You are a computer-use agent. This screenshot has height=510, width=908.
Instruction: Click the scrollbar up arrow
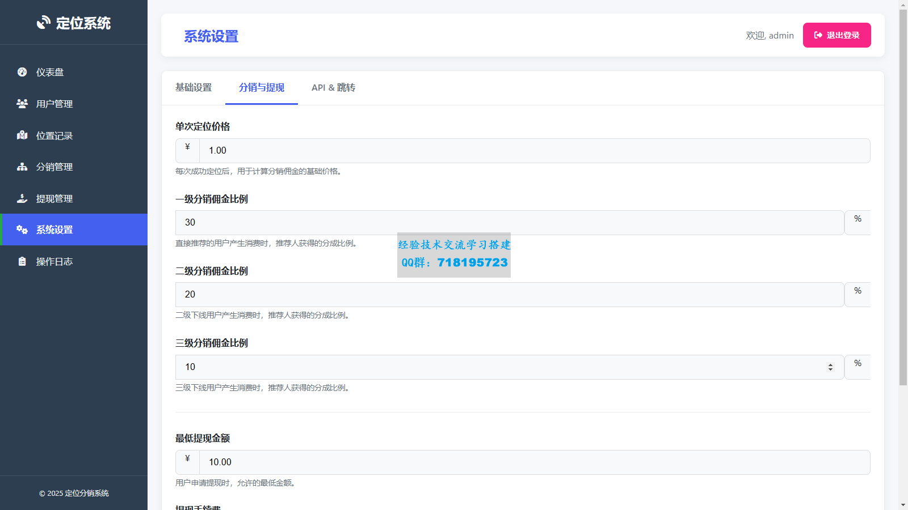click(x=903, y=5)
